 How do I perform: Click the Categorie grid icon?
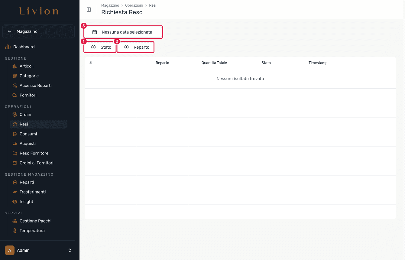(15, 76)
